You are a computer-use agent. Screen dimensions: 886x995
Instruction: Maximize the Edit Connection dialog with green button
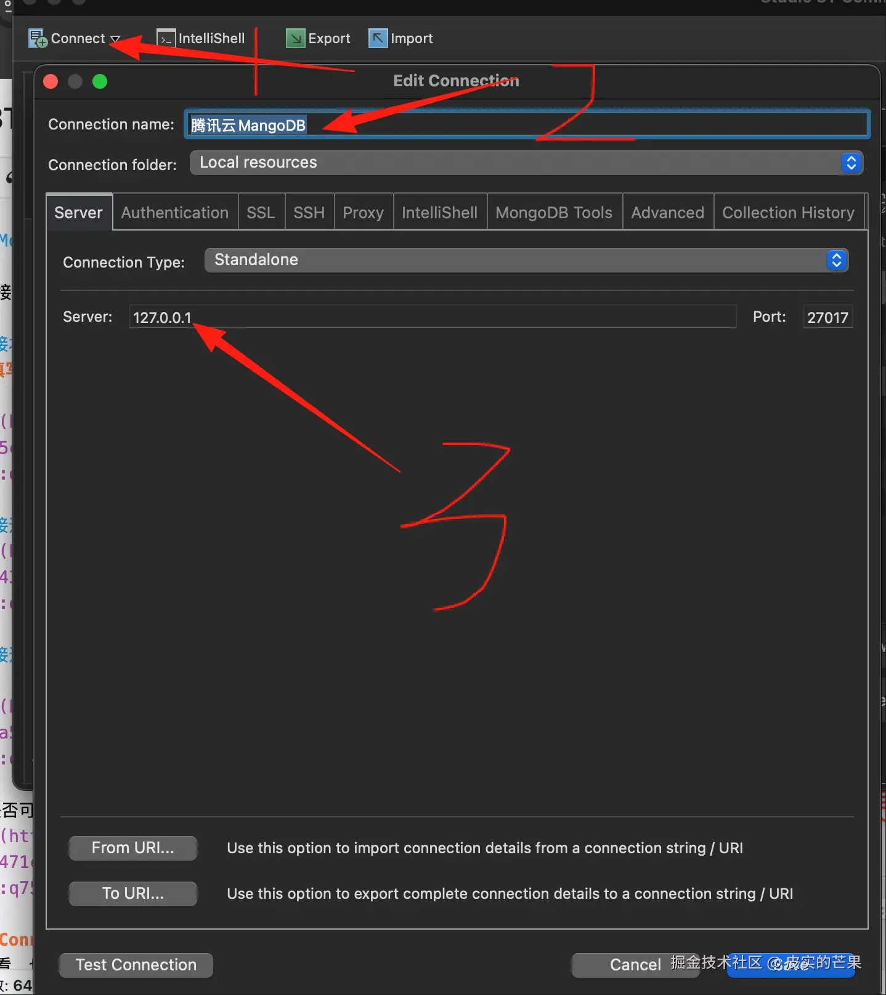[100, 81]
